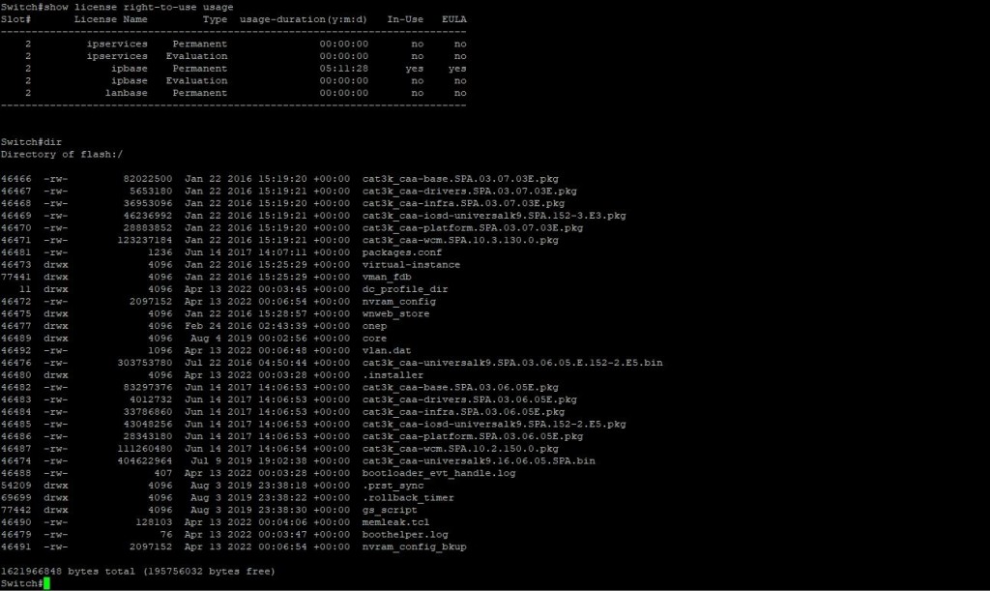The width and height of the screenshot is (990, 591).
Task: Click file name cat3k_caa-drivers.SPA.03.07.03E.pkg
Action: (x=469, y=191)
